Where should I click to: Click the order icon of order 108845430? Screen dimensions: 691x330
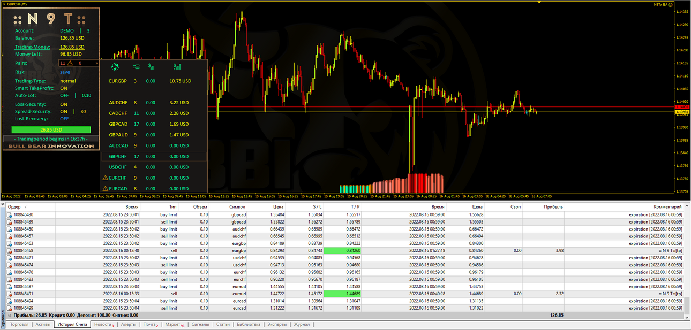click(x=9, y=214)
